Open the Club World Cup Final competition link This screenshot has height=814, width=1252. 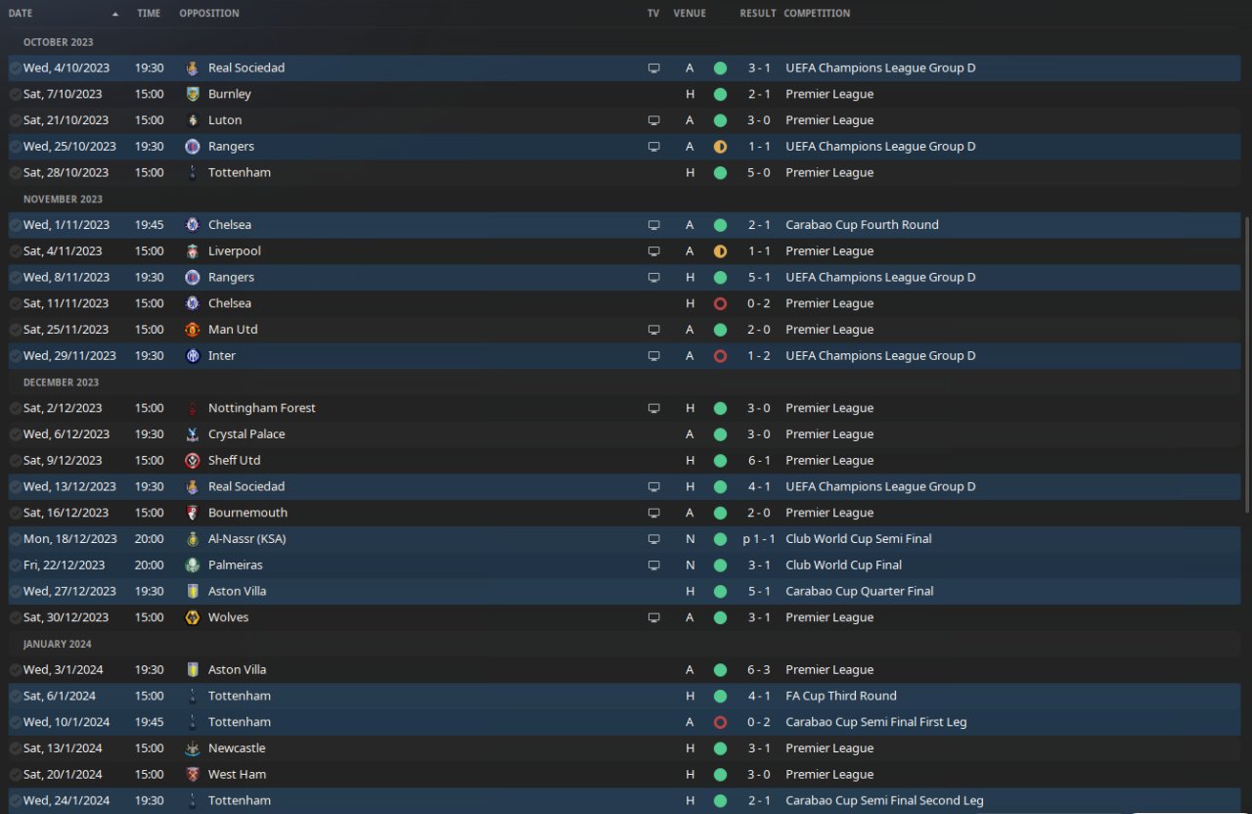click(843, 565)
